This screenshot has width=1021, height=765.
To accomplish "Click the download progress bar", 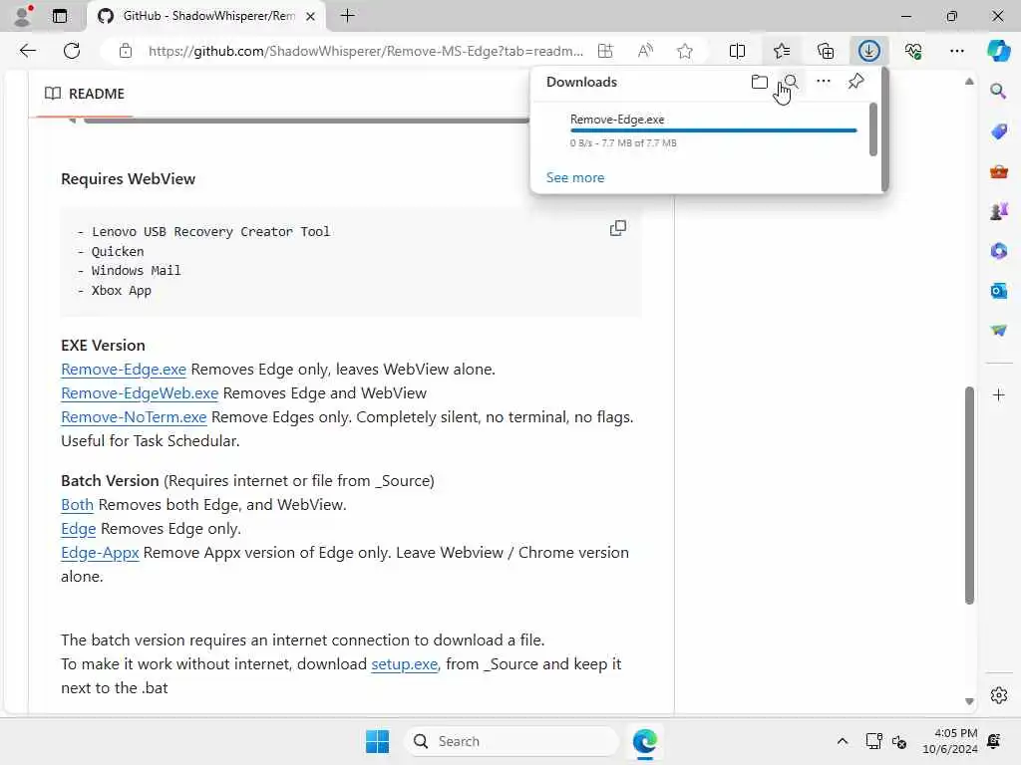I will point(713,130).
